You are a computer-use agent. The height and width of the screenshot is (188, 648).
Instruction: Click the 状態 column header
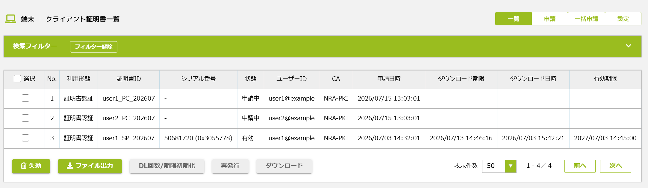pos(251,79)
